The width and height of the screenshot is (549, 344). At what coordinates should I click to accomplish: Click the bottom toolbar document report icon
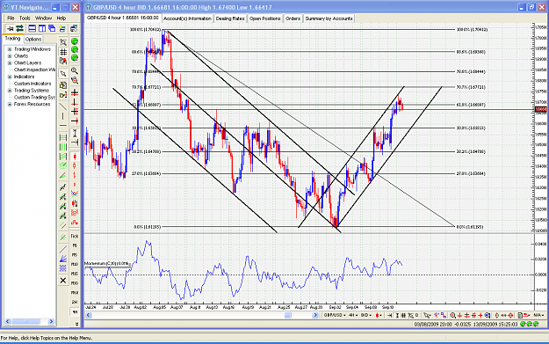click(521, 315)
